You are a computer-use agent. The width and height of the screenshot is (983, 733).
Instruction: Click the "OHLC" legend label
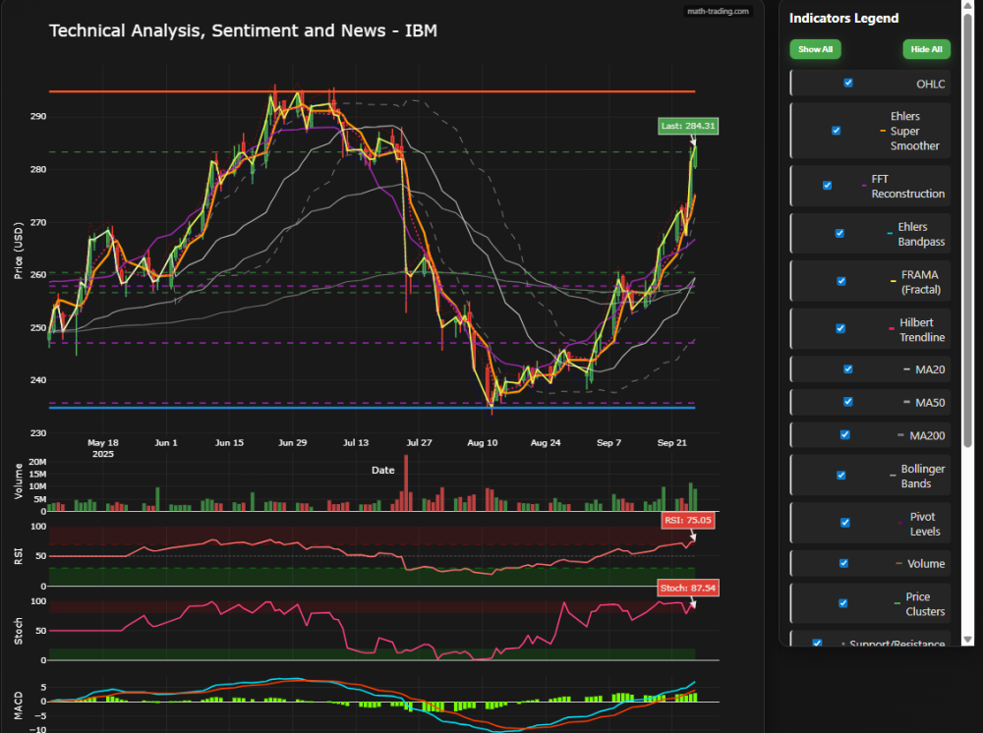click(x=930, y=84)
